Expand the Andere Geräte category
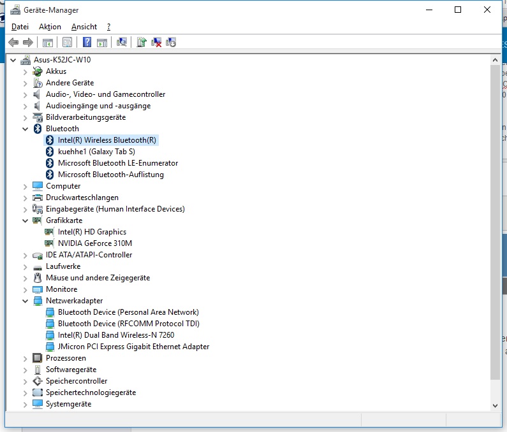 click(x=26, y=83)
